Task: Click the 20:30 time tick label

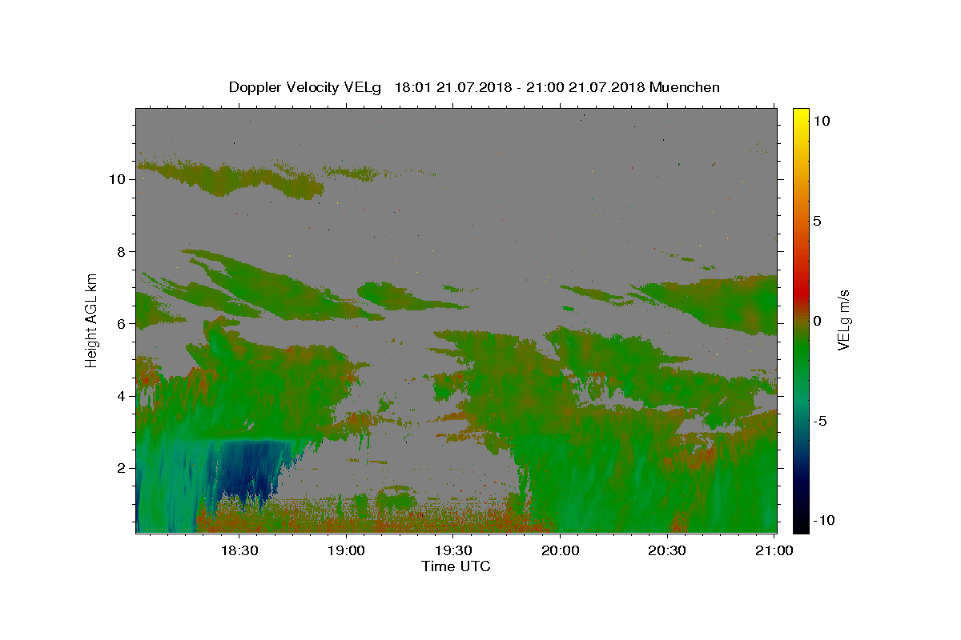Action: 666,550
